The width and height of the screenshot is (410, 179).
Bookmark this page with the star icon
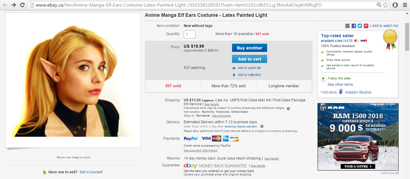point(386,5)
